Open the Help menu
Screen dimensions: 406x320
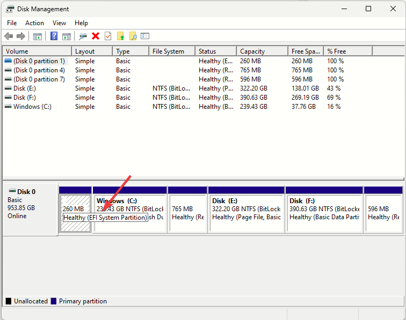[x=81, y=23]
